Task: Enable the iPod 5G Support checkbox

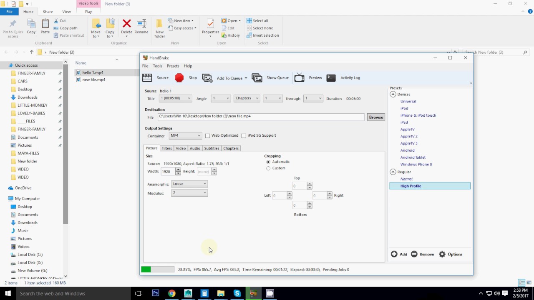Action: [244, 136]
